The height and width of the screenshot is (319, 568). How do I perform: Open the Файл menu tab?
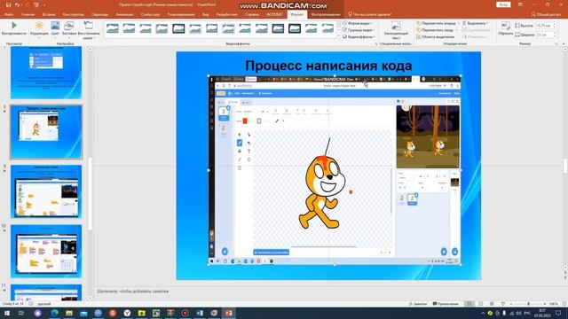(9, 14)
